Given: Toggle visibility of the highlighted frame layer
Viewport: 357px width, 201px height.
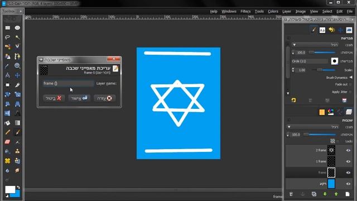Looking at the screenshot, I should [x=348, y=173].
